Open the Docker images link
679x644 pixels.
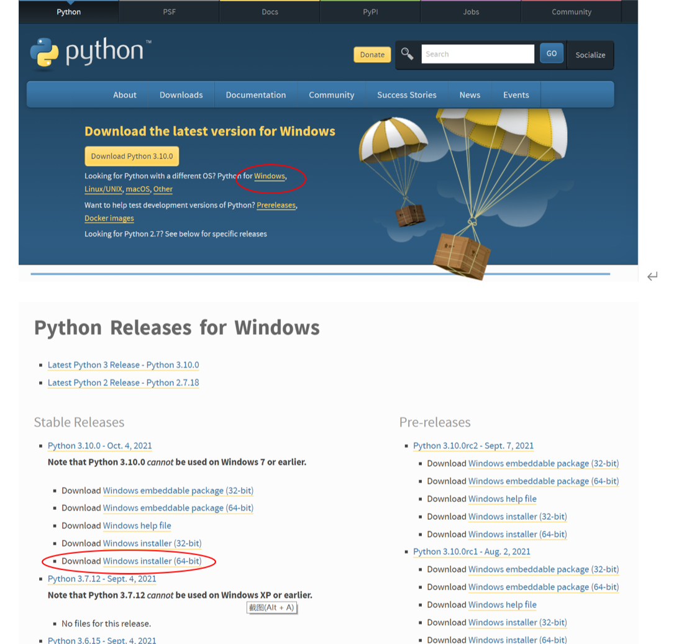(109, 218)
